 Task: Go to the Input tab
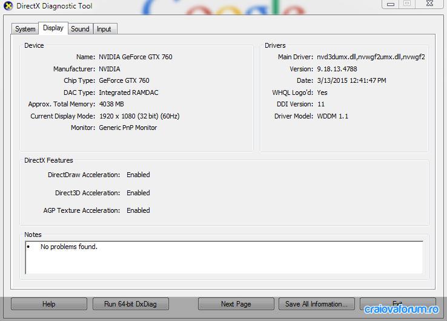point(104,29)
